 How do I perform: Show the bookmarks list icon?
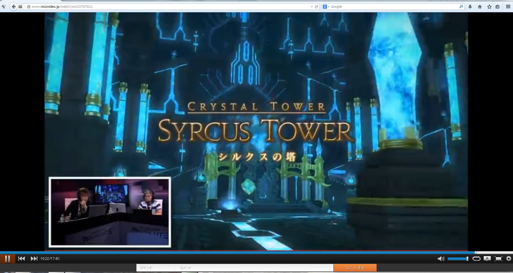(x=497, y=7)
